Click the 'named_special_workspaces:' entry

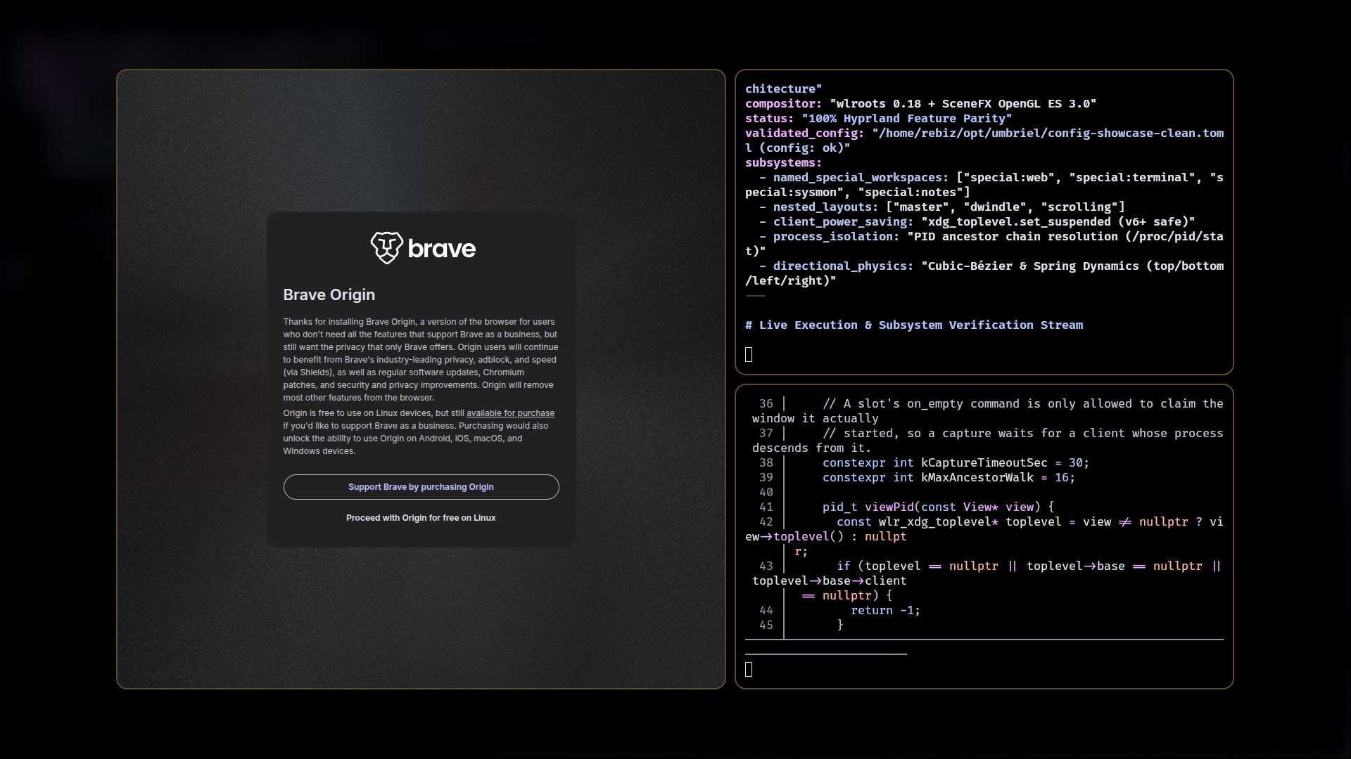pos(984,185)
